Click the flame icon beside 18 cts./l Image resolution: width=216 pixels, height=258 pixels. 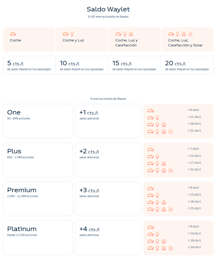pyautogui.click(x=163, y=202)
